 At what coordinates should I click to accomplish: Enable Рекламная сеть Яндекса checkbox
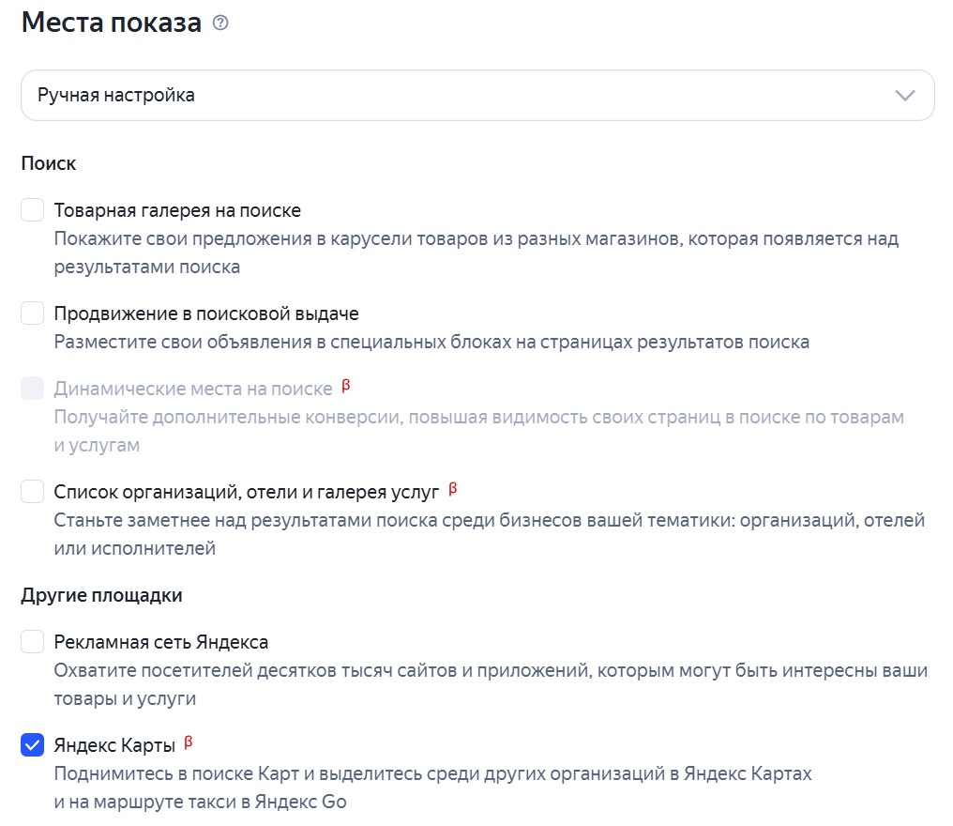pos(32,642)
